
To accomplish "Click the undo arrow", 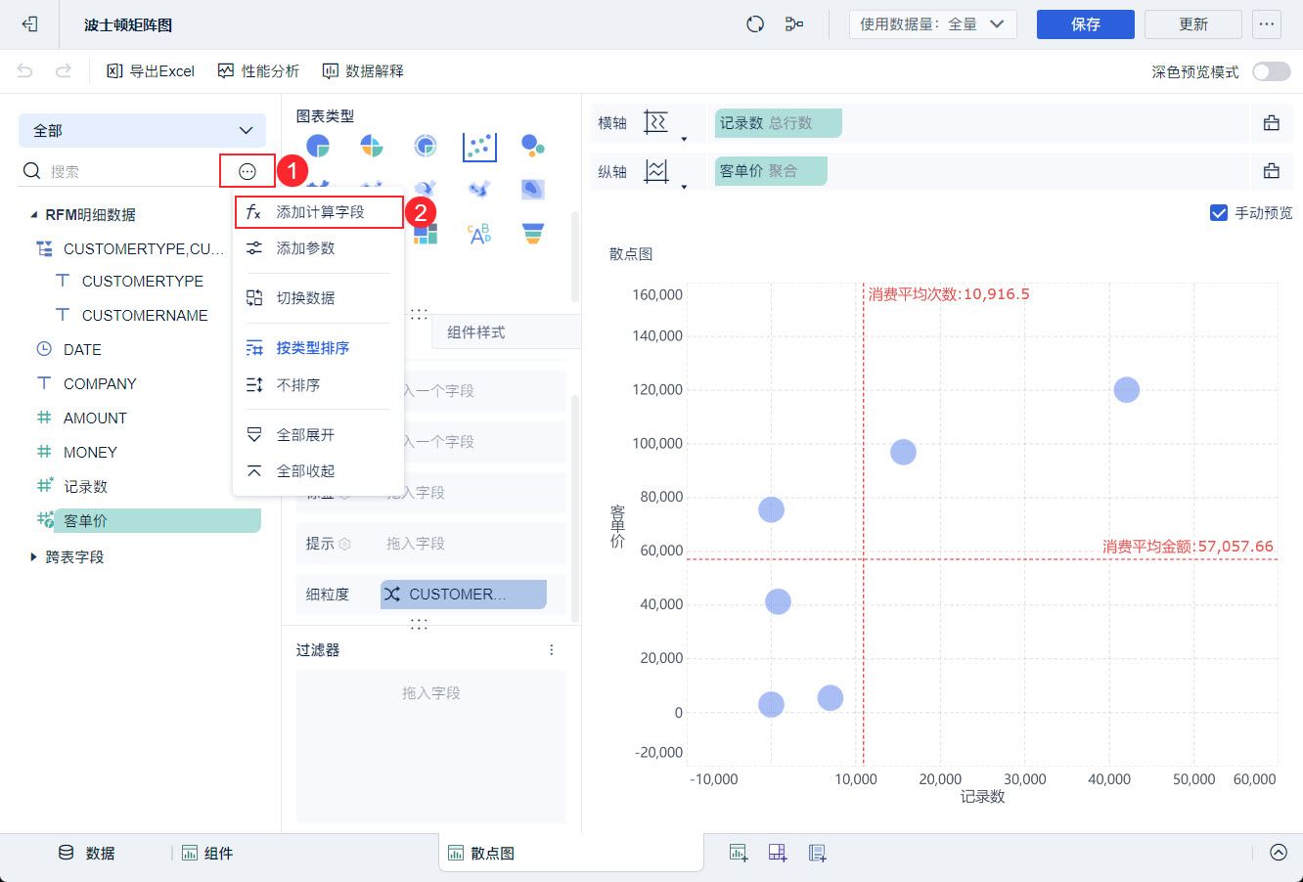I will tap(25, 70).
